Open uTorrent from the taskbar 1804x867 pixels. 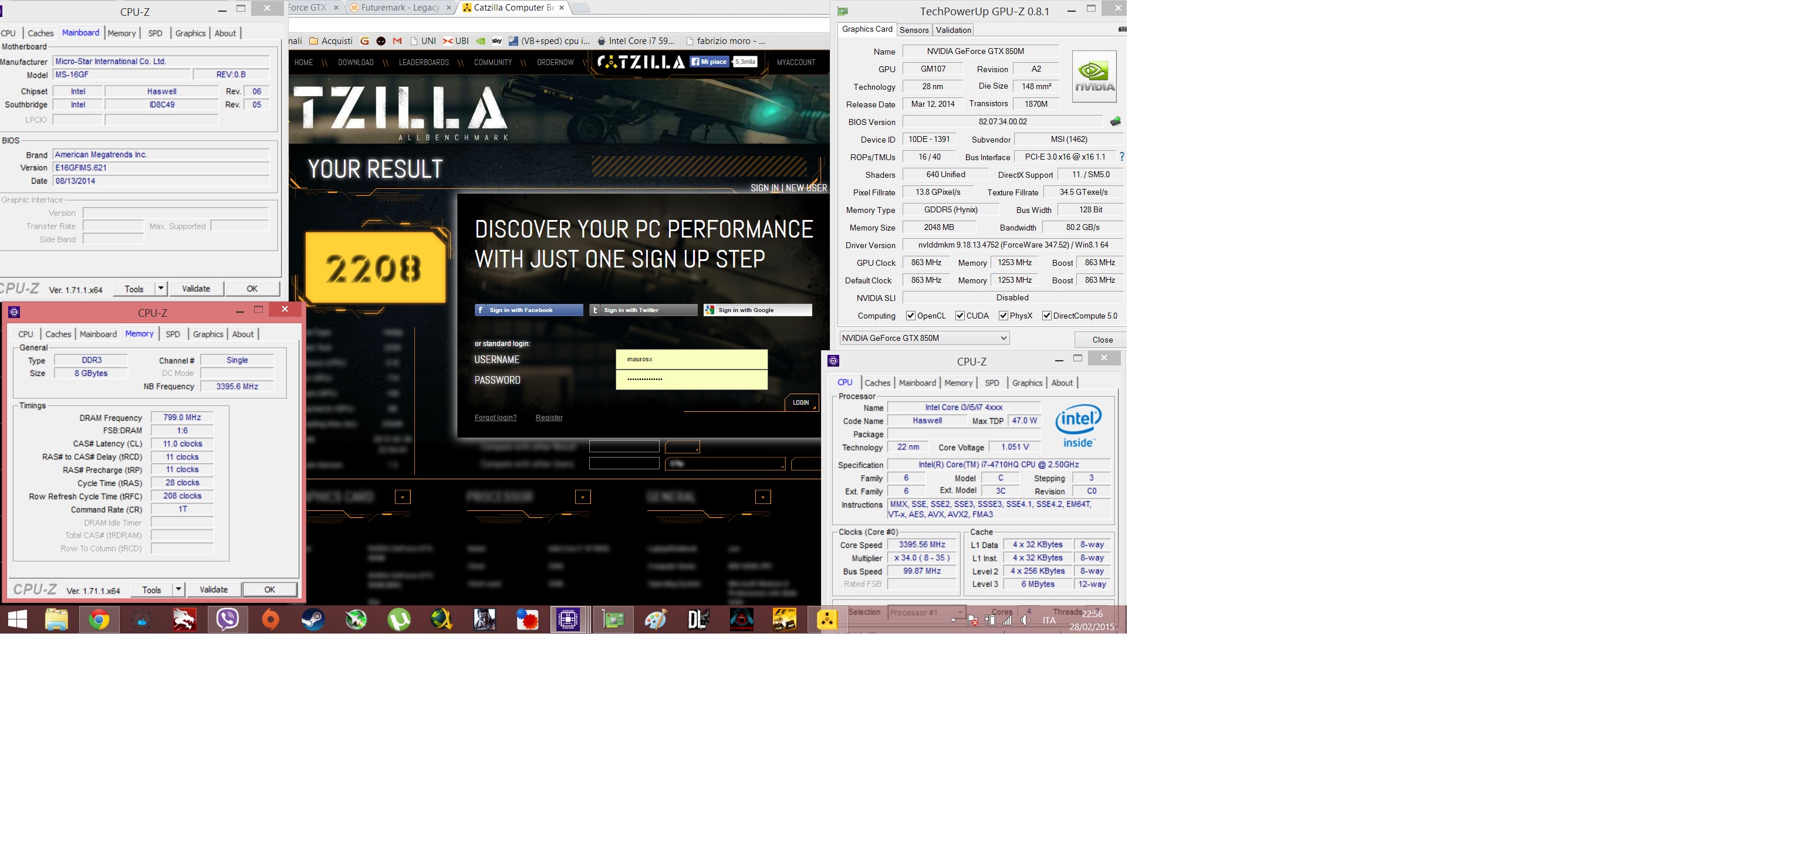pyautogui.click(x=398, y=619)
